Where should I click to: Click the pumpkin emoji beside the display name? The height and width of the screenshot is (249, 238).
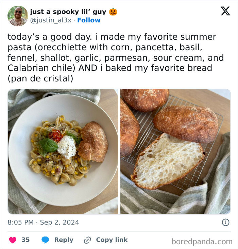point(113,12)
